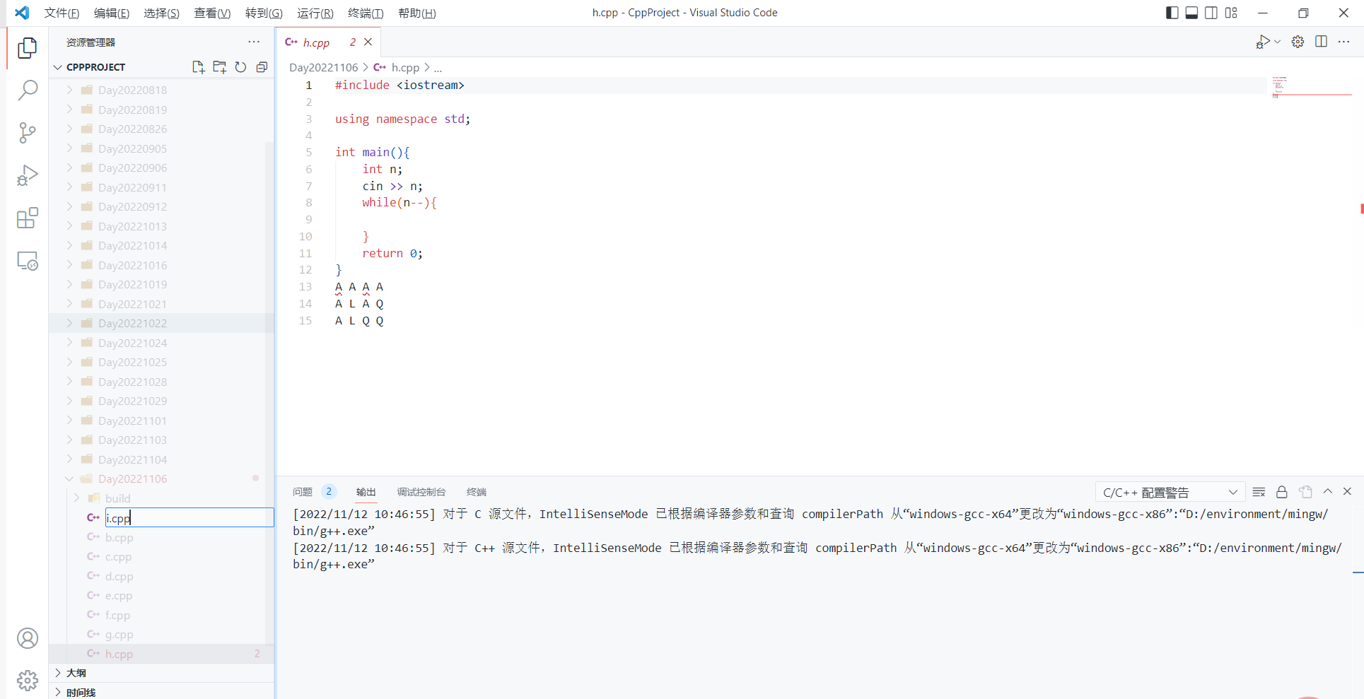Select output channel C/C++ 配置警告 dropdown
This screenshot has height=699, width=1364.
click(1170, 492)
